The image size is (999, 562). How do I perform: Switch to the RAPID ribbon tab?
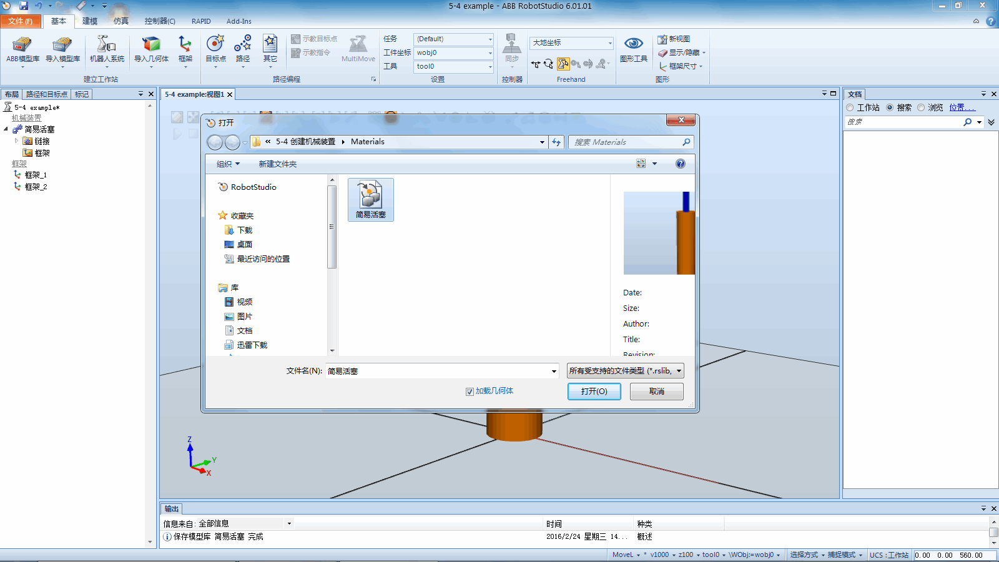point(201,21)
